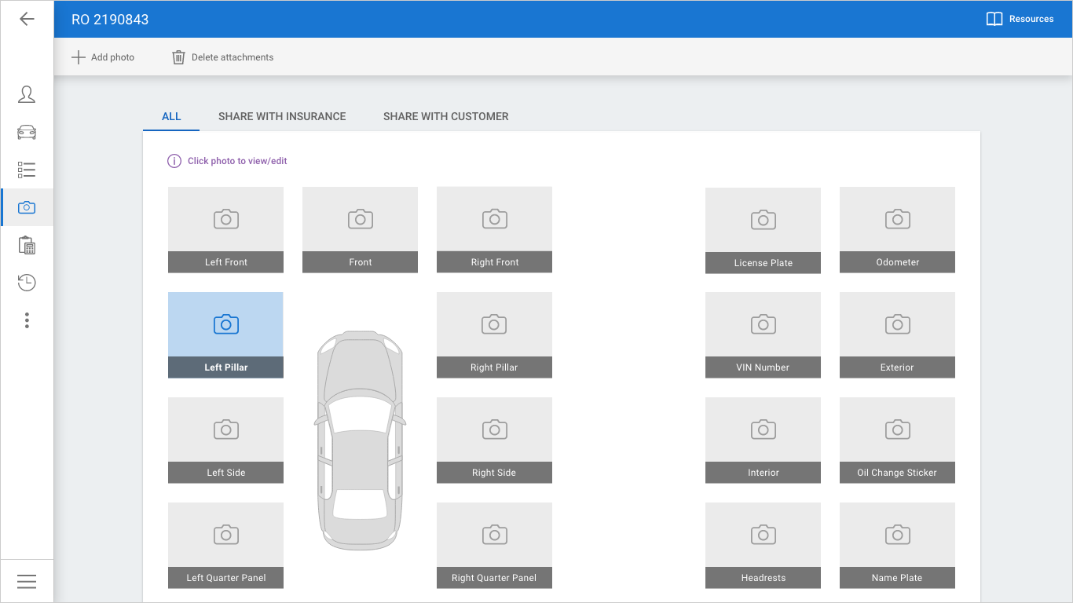Image resolution: width=1073 pixels, height=603 pixels.
Task: Open the checklist sidebar icon
Action: [x=27, y=170]
